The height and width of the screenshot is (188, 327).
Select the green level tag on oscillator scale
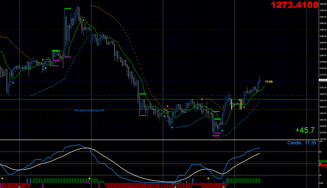[323, 161]
